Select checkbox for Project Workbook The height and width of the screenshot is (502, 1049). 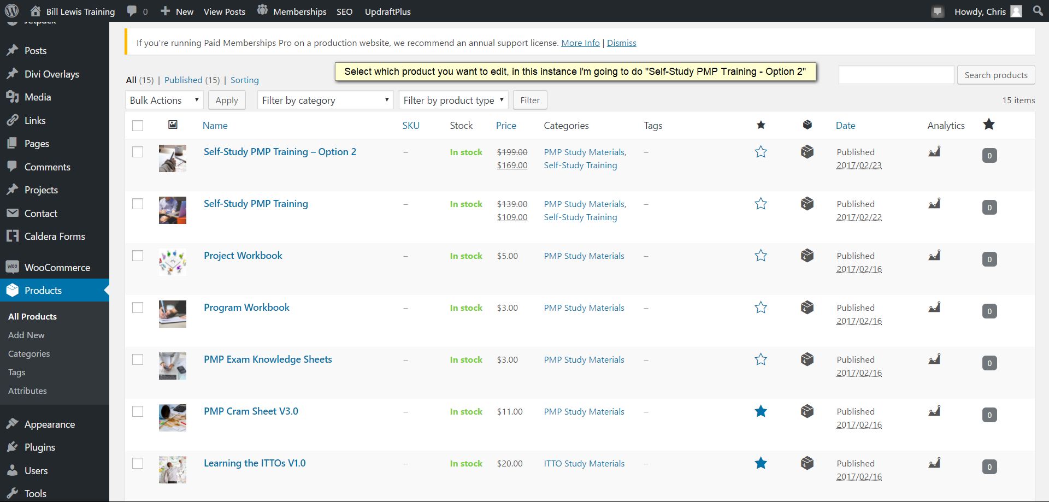tap(138, 256)
